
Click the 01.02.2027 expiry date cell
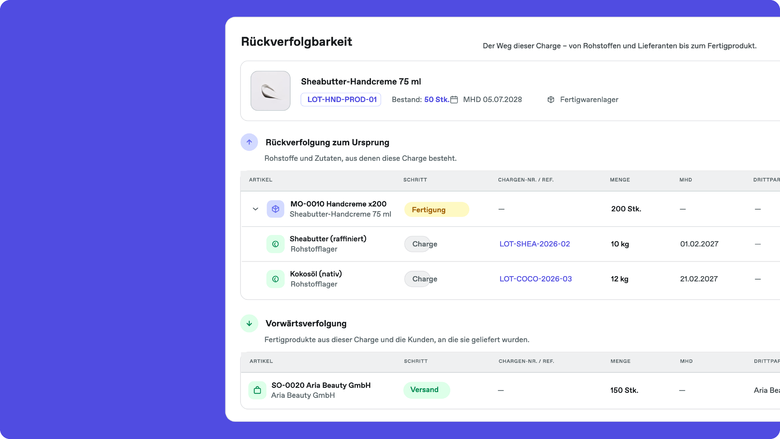pyautogui.click(x=699, y=244)
